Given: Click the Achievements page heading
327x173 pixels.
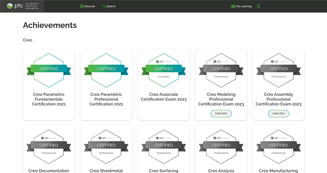Looking at the screenshot, I should coord(50,25).
